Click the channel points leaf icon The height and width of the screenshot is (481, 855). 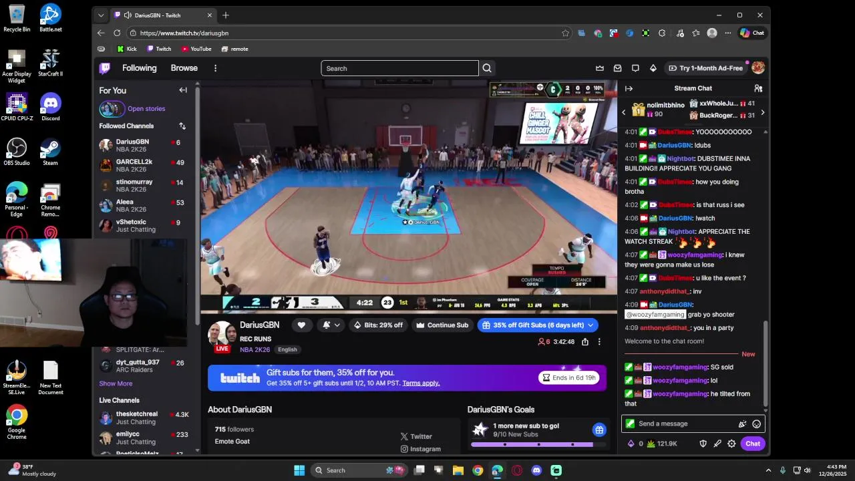tap(651, 444)
